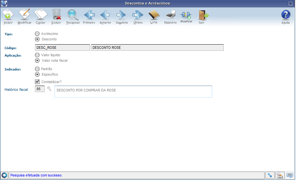Click the status message Pesquisa efetuada com sucesso
The width and height of the screenshot is (296, 180).
tap(36, 175)
